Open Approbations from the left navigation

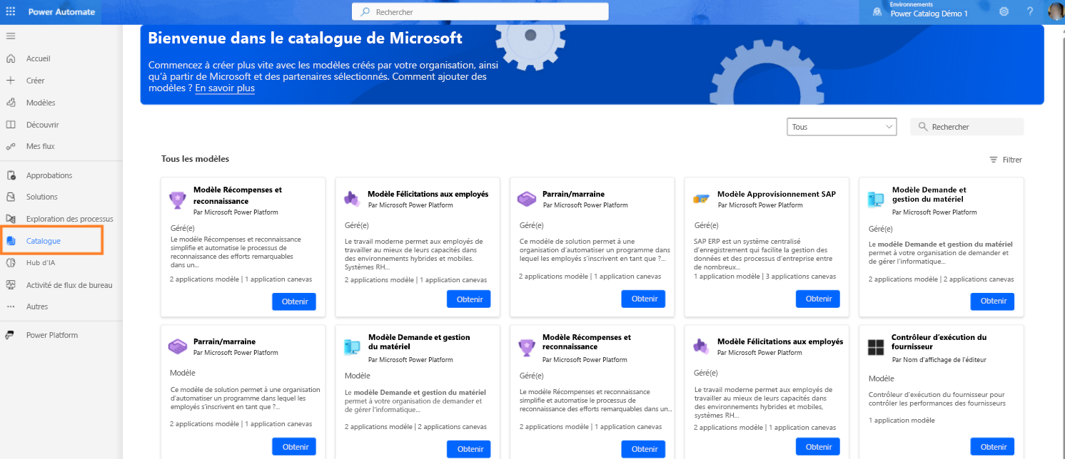(49, 175)
